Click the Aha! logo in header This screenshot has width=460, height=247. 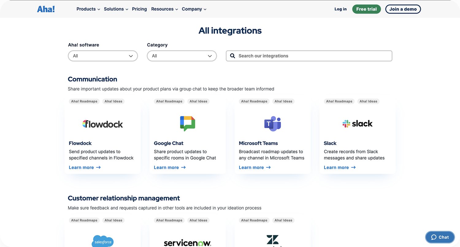pyautogui.click(x=46, y=9)
